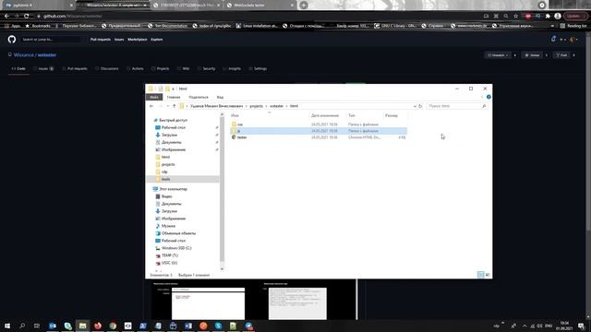Expand the address bar history dropdown
The height and width of the screenshot is (332, 591).
[x=415, y=106]
